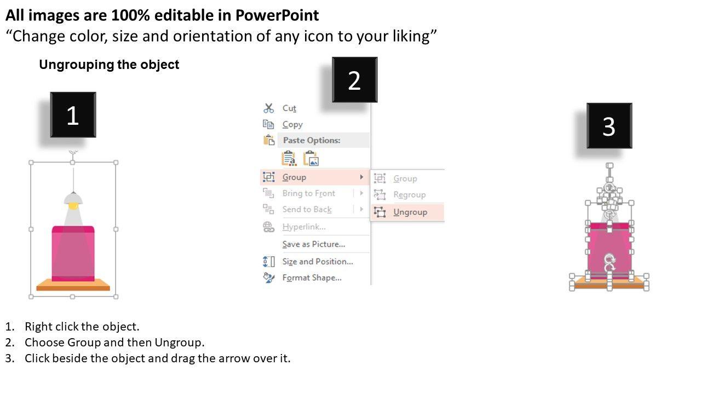This screenshot has width=701, height=394.
Task: Select Ungroup from the Group submenu
Action: pyautogui.click(x=410, y=212)
